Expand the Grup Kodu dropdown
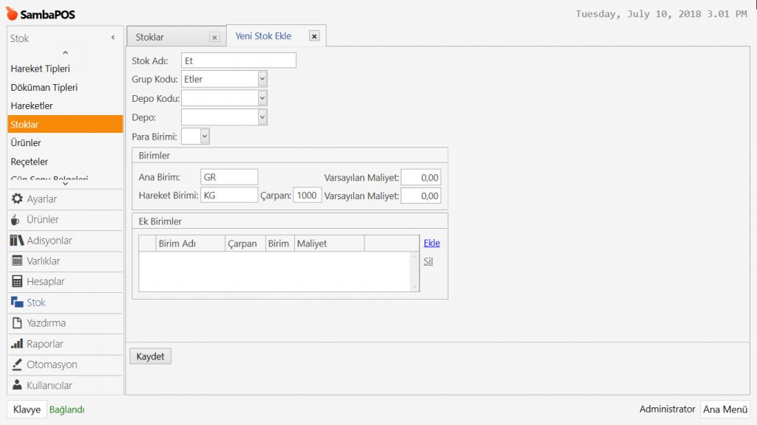 tap(262, 79)
